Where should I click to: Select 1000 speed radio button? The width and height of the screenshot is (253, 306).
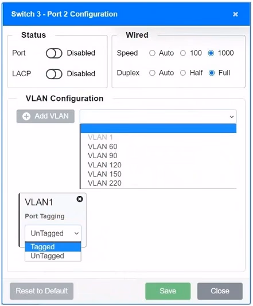click(211, 53)
